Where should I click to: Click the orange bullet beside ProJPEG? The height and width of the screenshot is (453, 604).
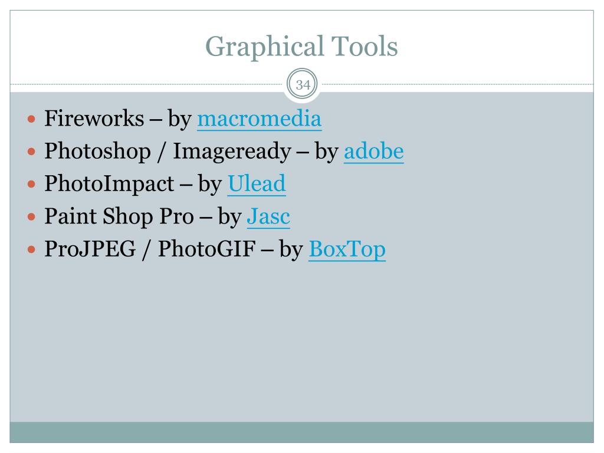click(x=32, y=250)
